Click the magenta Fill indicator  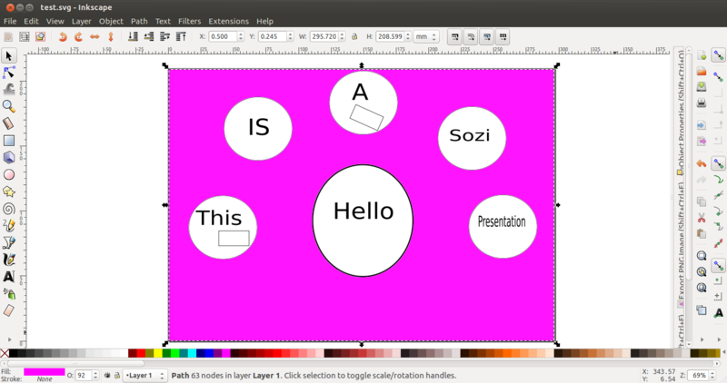tap(44, 372)
